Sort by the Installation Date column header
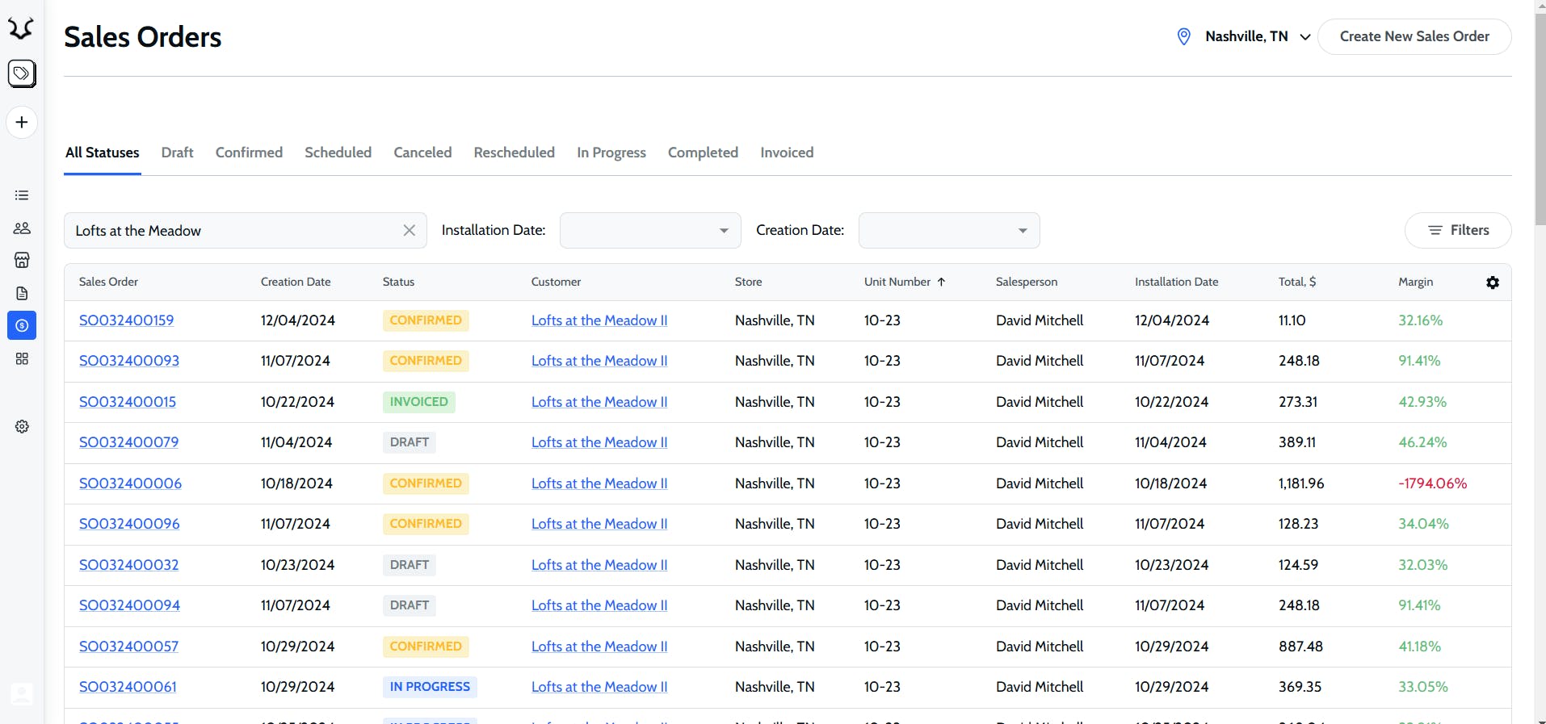The image size is (1546, 724). (x=1176, y=282)
